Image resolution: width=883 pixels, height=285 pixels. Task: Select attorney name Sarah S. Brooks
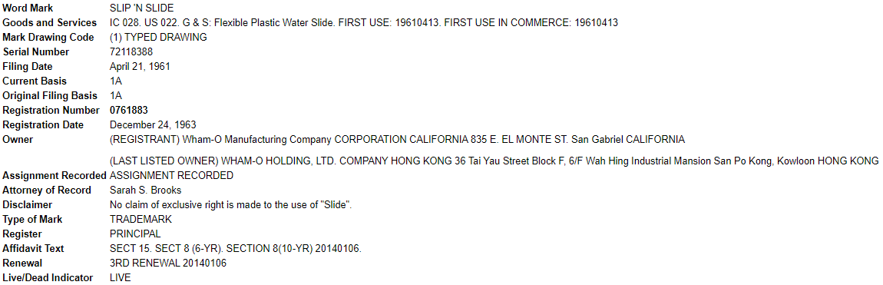tap(145, 191)
